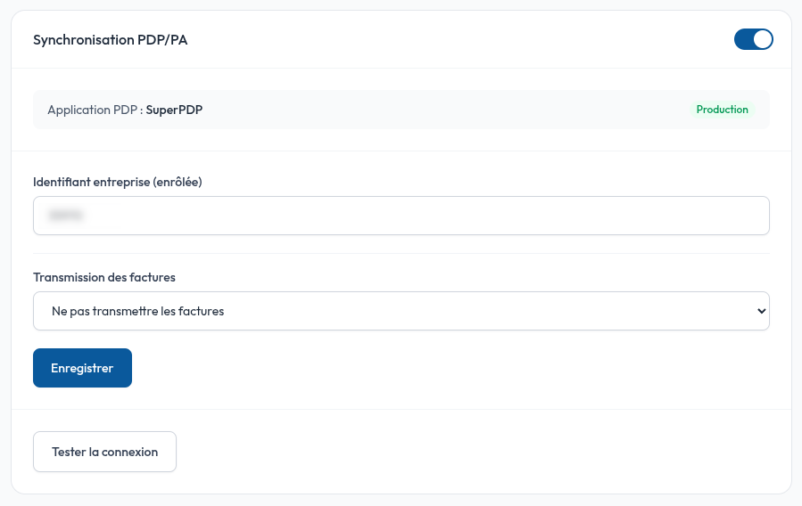Select the 'Ne pas transmettre les factures' text

(x=137, y=311)
